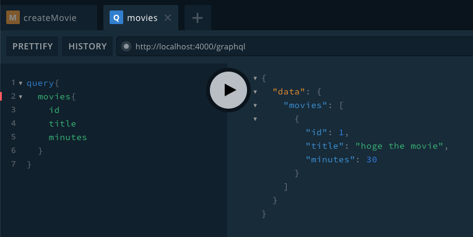Close the movies tab
This screenshot has height=237, width=473.
[168, 18]
